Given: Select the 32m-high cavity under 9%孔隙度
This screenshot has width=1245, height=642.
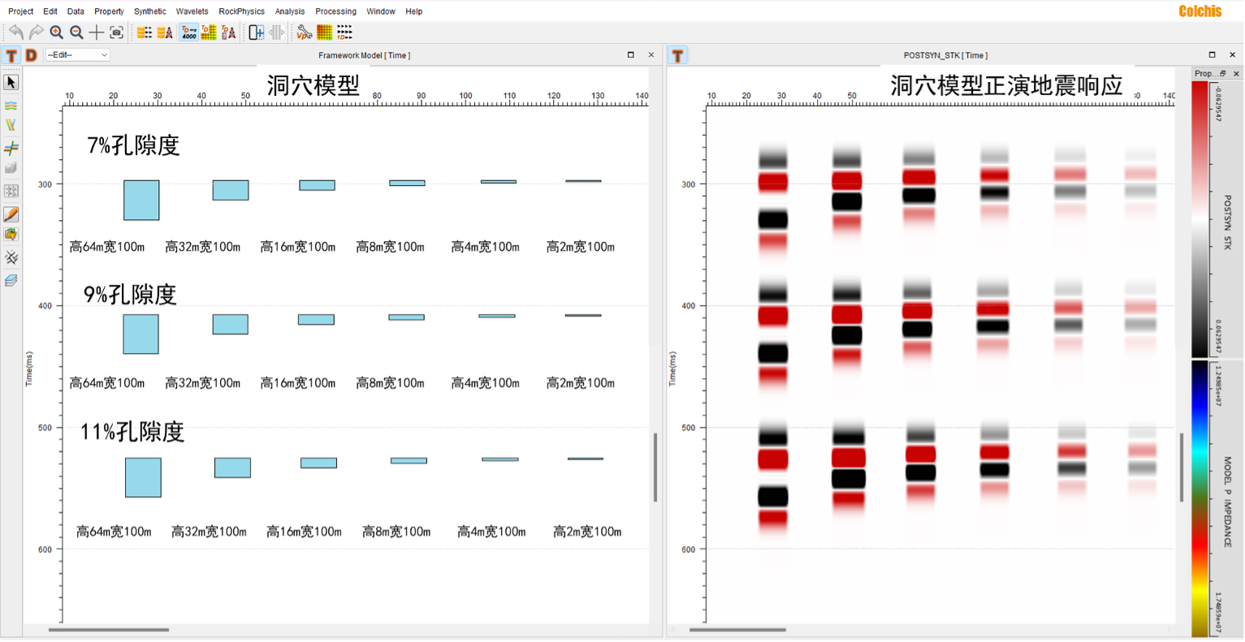Looking at the screenshot, I should [x=231, y=325].
